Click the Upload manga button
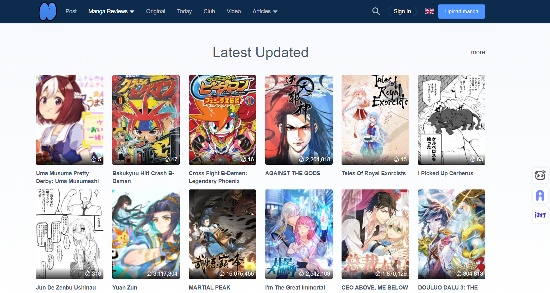Image resolution: width=550 pixels, height=293 pixels. tap(461, 11)
